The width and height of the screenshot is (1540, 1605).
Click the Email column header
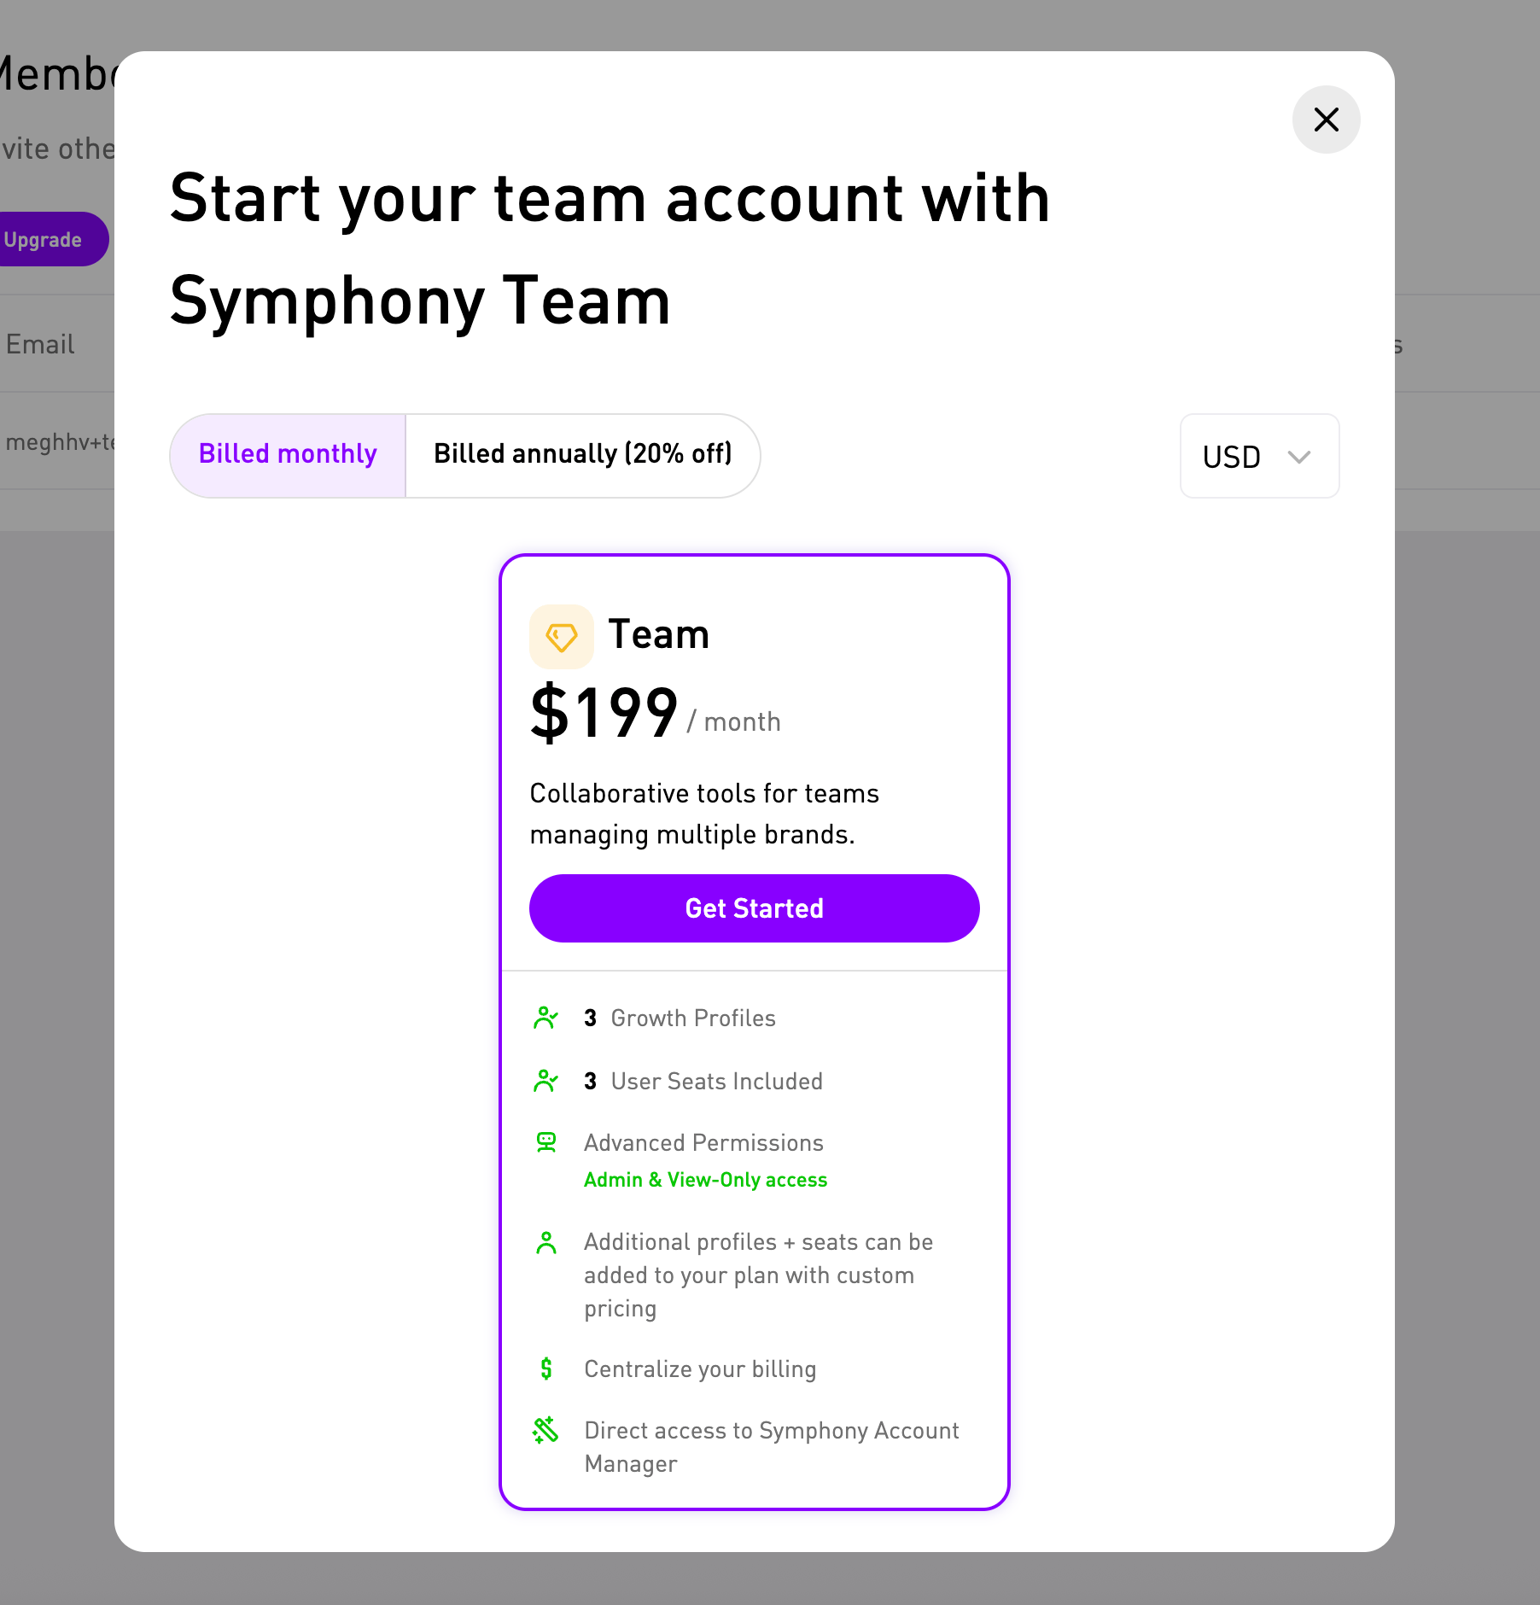(x=40, y=344)
